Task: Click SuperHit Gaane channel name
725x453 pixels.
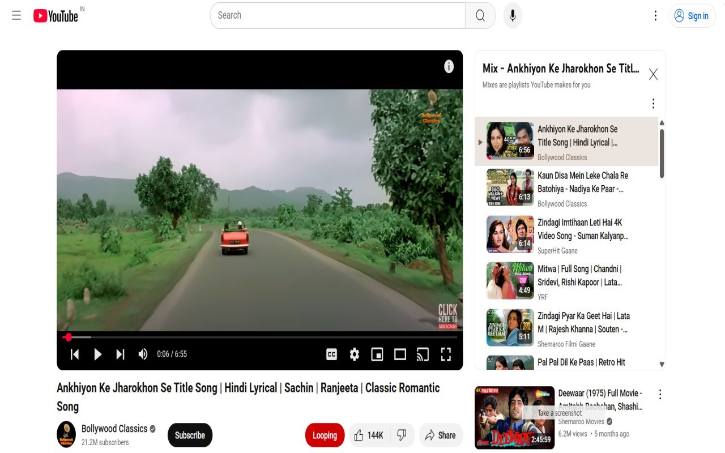Action: click(557, 251)
